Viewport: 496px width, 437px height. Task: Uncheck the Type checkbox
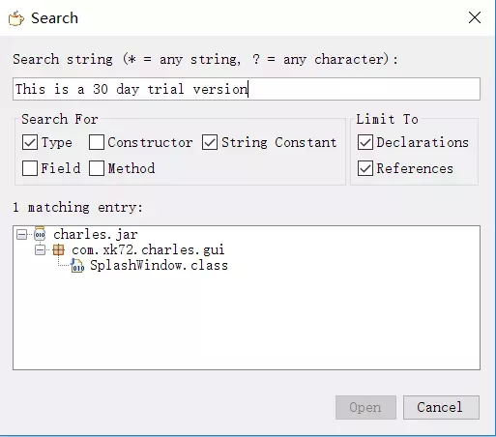point(30,142)
